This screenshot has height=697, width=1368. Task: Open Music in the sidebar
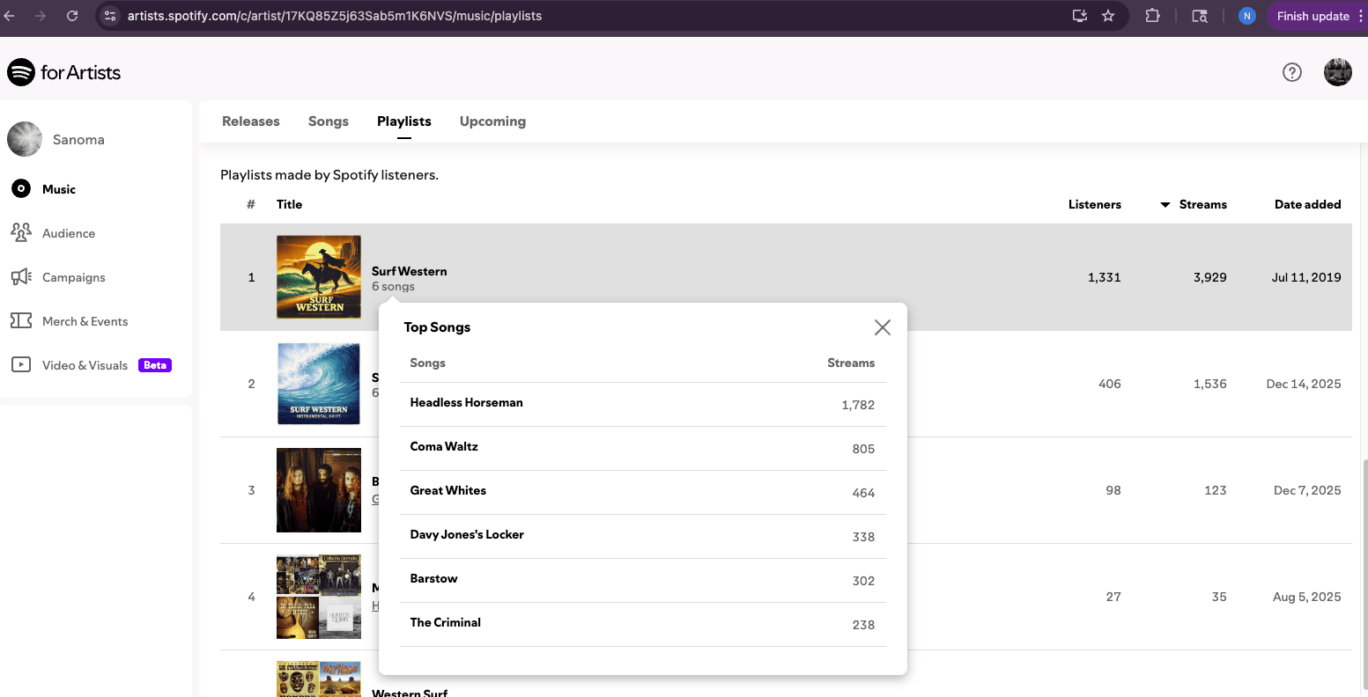click(x=59, y=189)
